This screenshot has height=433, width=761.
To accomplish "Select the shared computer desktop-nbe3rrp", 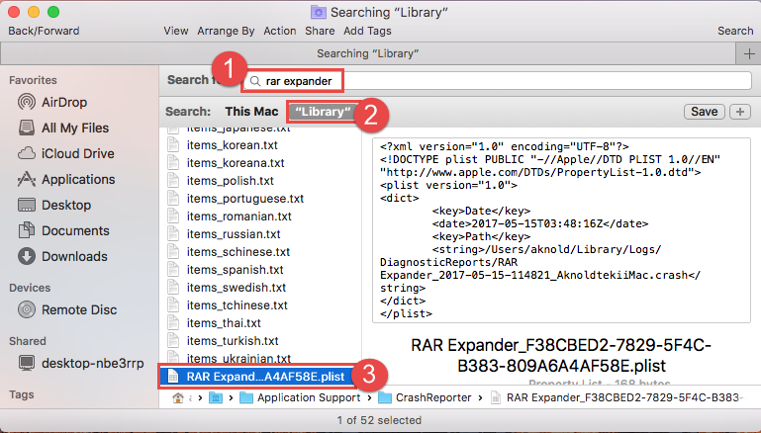I will (80, 363).
